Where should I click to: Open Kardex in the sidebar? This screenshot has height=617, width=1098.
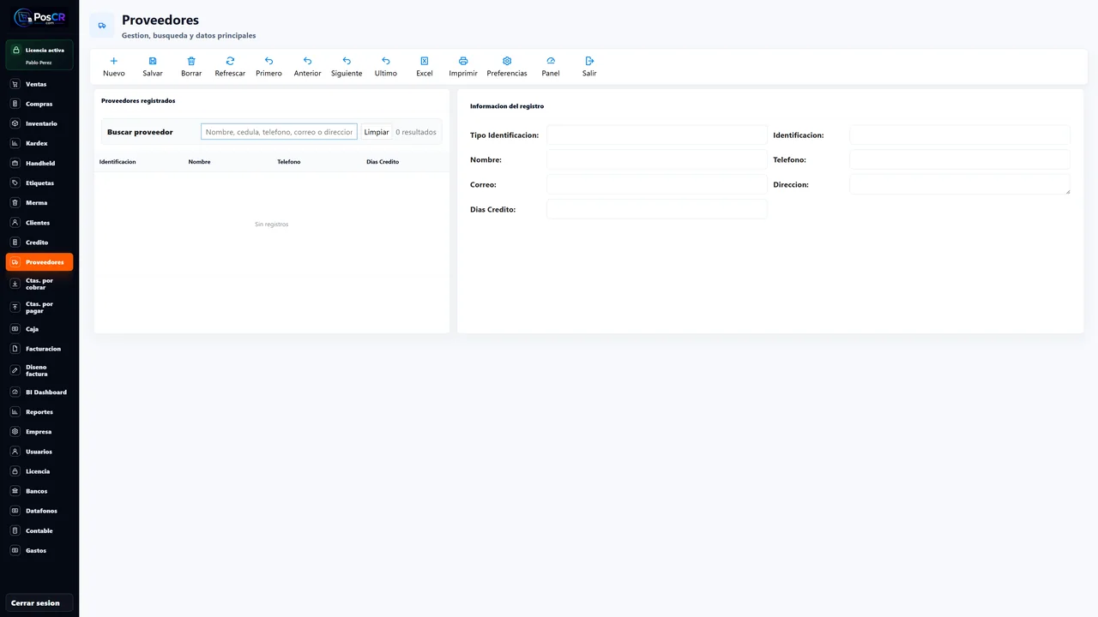[39, 143]
